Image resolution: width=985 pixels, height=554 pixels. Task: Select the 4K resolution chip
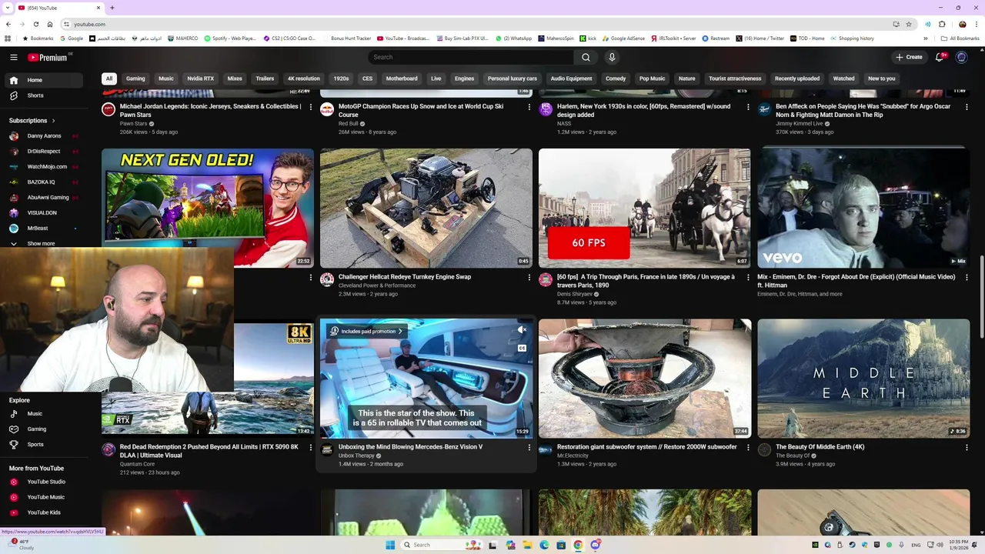click(x=303, y=78)
